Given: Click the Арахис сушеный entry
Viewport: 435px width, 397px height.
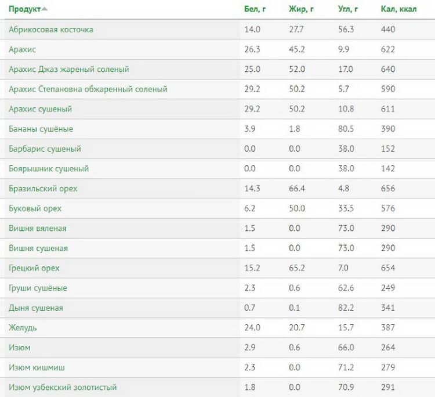Looking at the screenshot, I should [40, 109].
